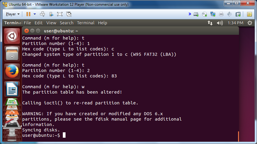Launch Firefox from the launcher

coord(12,71)
